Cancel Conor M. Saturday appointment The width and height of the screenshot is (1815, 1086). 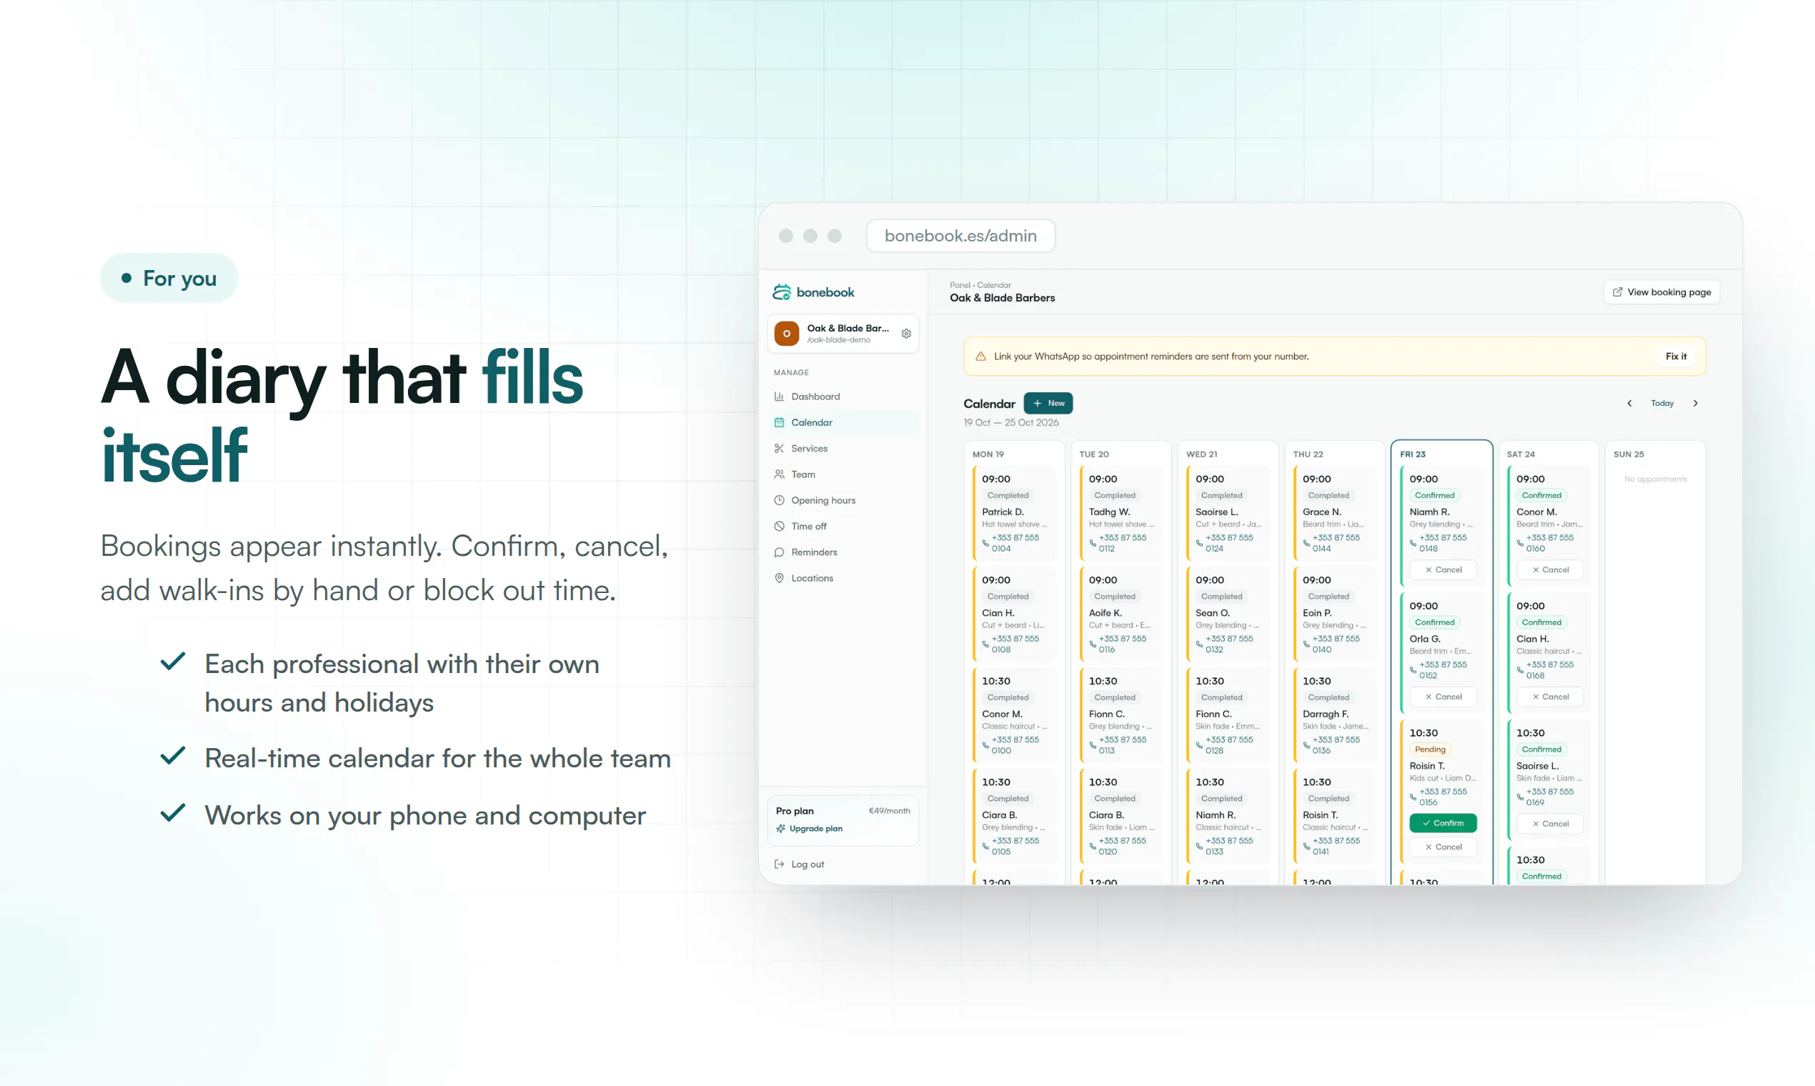1549,569
